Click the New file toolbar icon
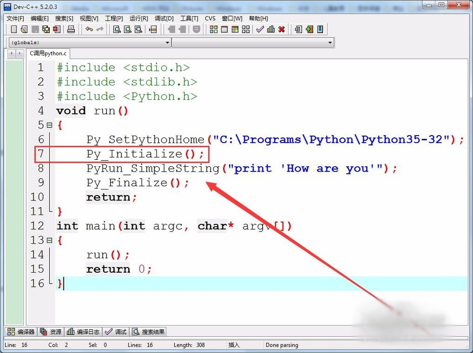Screen dimensions: 473x353 [x=14, y=29]
